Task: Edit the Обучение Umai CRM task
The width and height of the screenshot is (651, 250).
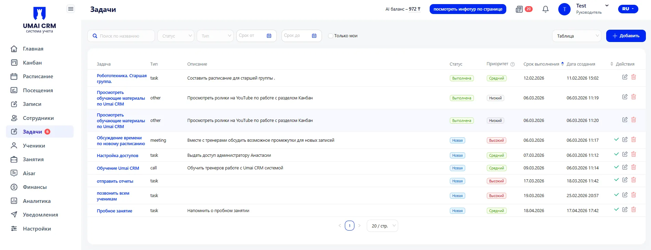Action: pos(625,167)
